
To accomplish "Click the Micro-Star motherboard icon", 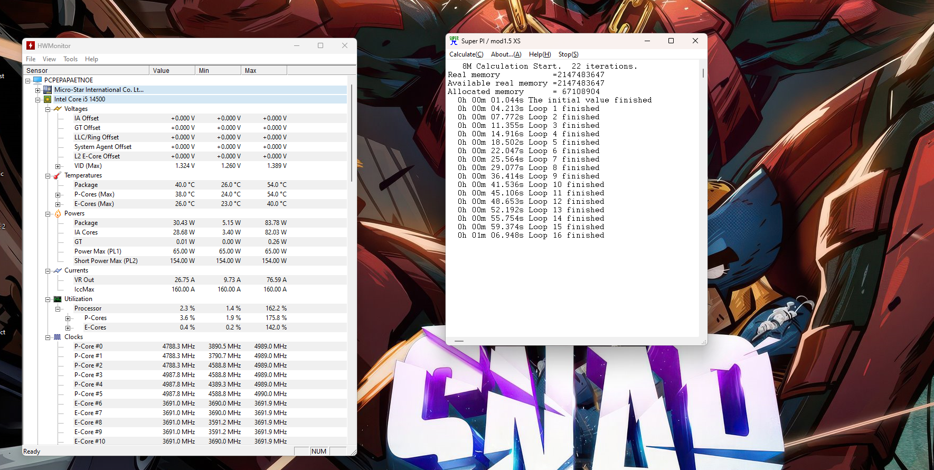I will (48, 90).
